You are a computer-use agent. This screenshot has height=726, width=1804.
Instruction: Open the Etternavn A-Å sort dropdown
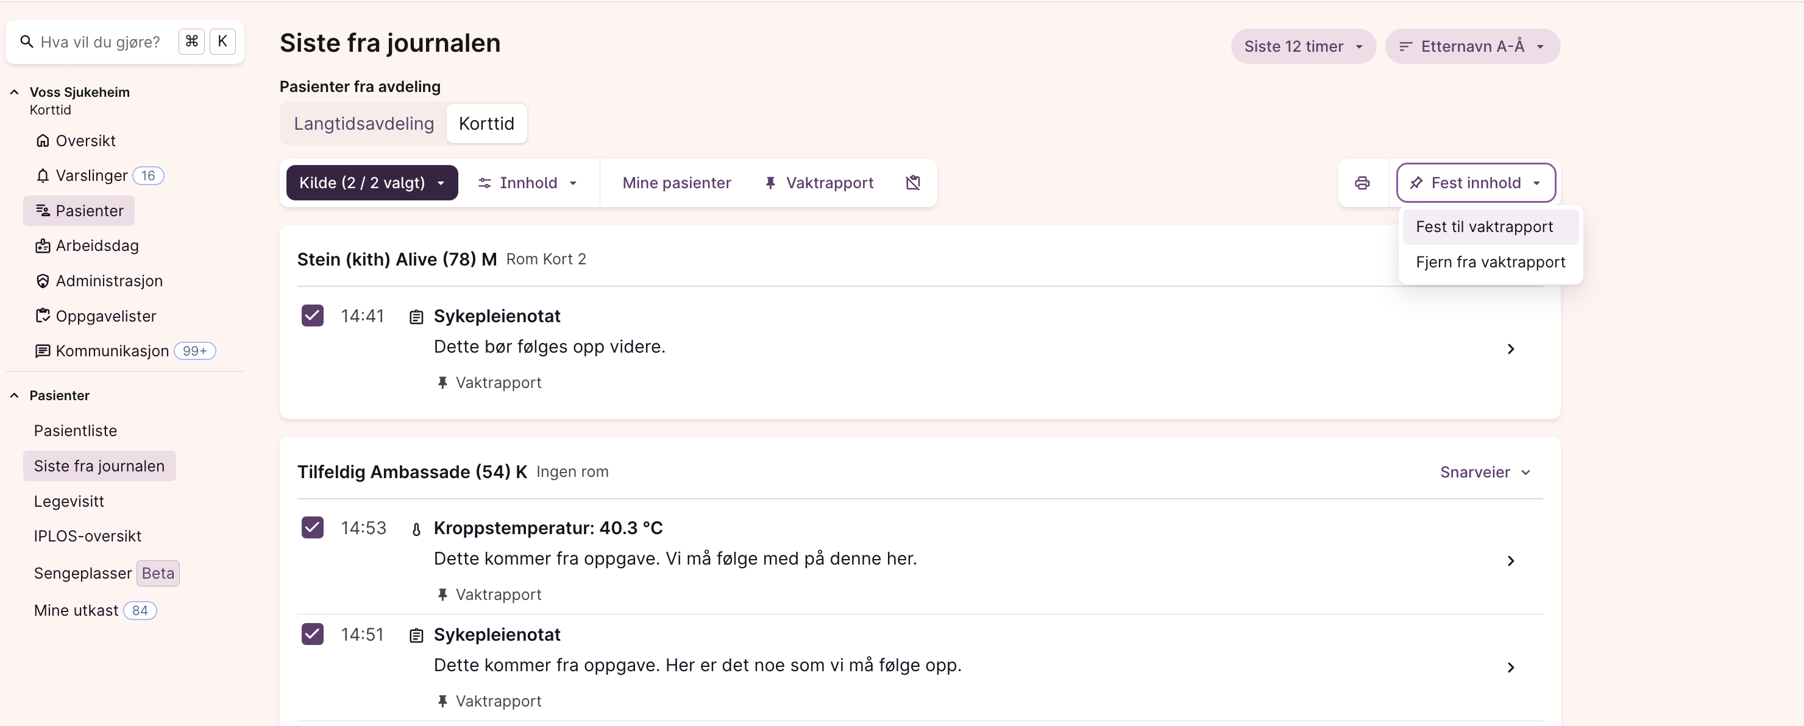[1471, 46]
